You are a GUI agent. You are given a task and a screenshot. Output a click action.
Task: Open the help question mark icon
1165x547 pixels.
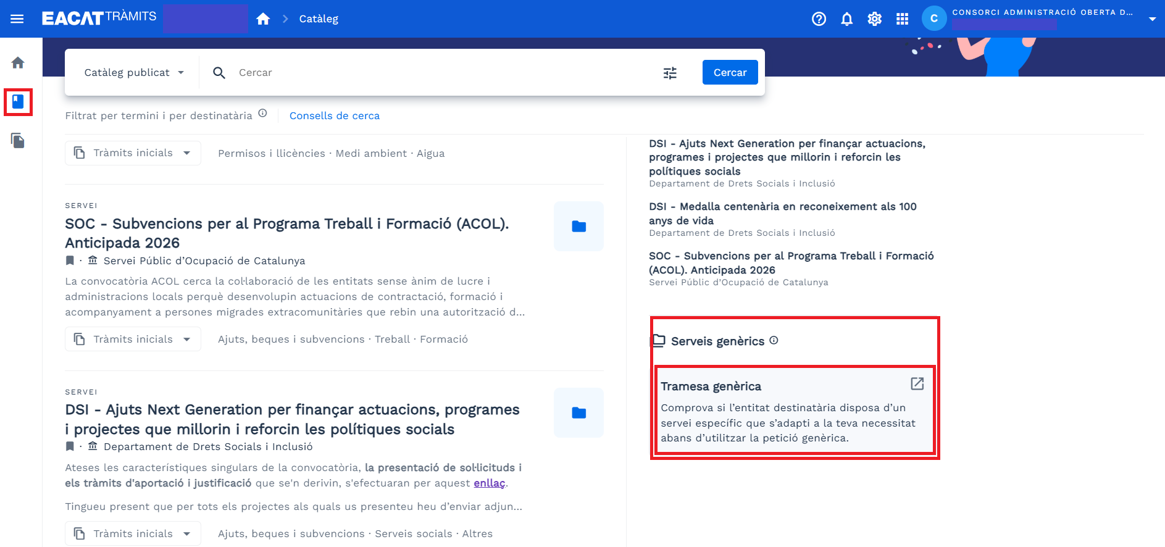[x=819, y=19]
